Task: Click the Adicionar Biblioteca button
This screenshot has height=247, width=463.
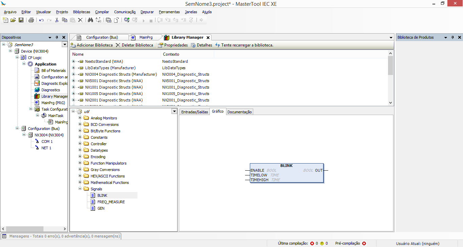Action: 92,45
